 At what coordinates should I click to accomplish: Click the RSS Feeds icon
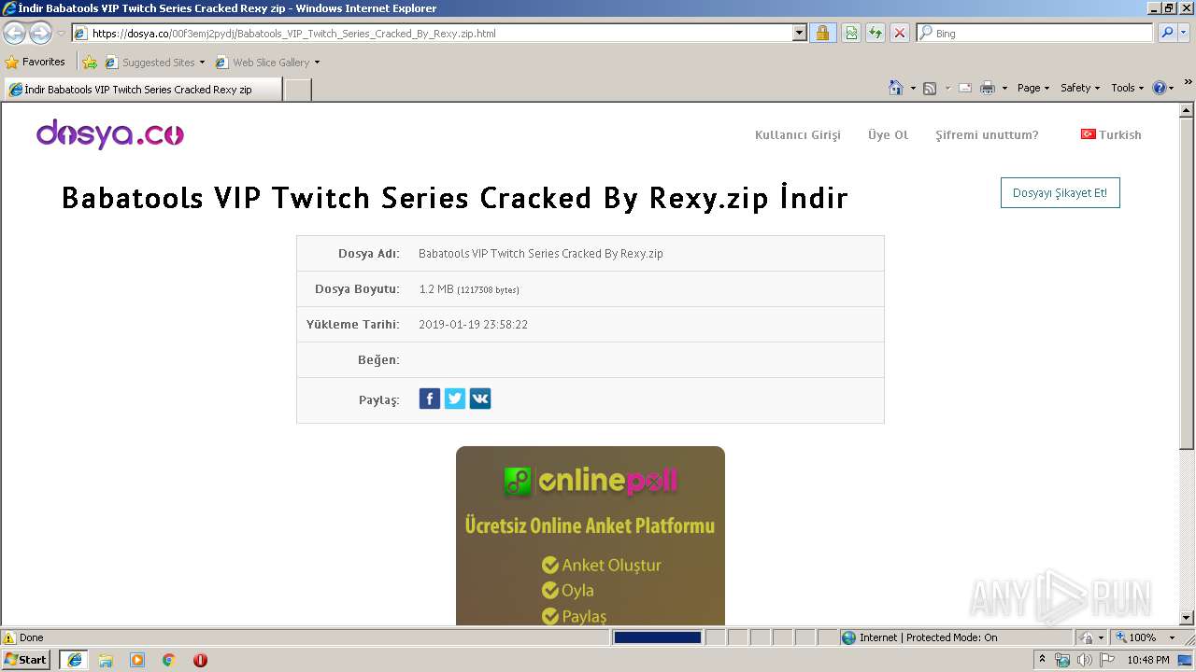[x=930, y=88]
